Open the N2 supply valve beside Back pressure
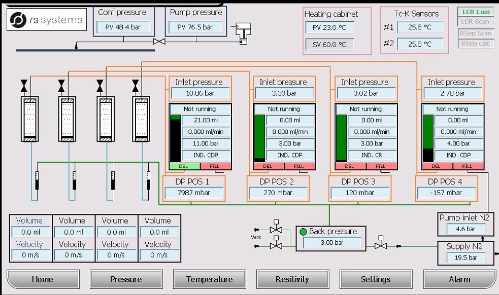 click(x=381, y=243)
